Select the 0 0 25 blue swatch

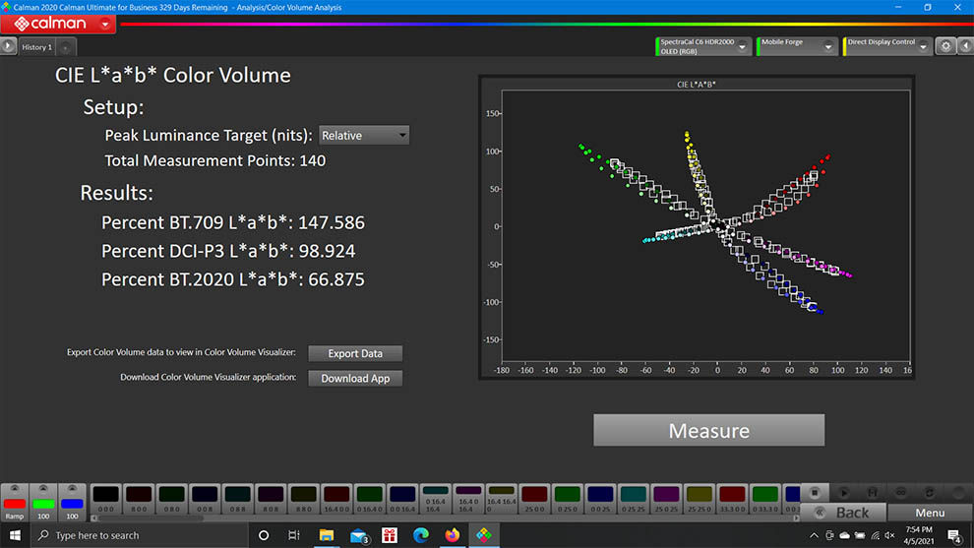pyautogui.click(x=600, y=499)
